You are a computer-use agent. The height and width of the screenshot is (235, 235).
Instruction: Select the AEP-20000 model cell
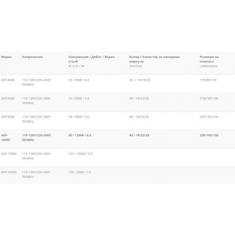tap(9, 172)
